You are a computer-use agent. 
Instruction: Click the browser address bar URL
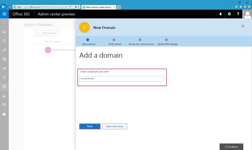[x=42, y=7]
